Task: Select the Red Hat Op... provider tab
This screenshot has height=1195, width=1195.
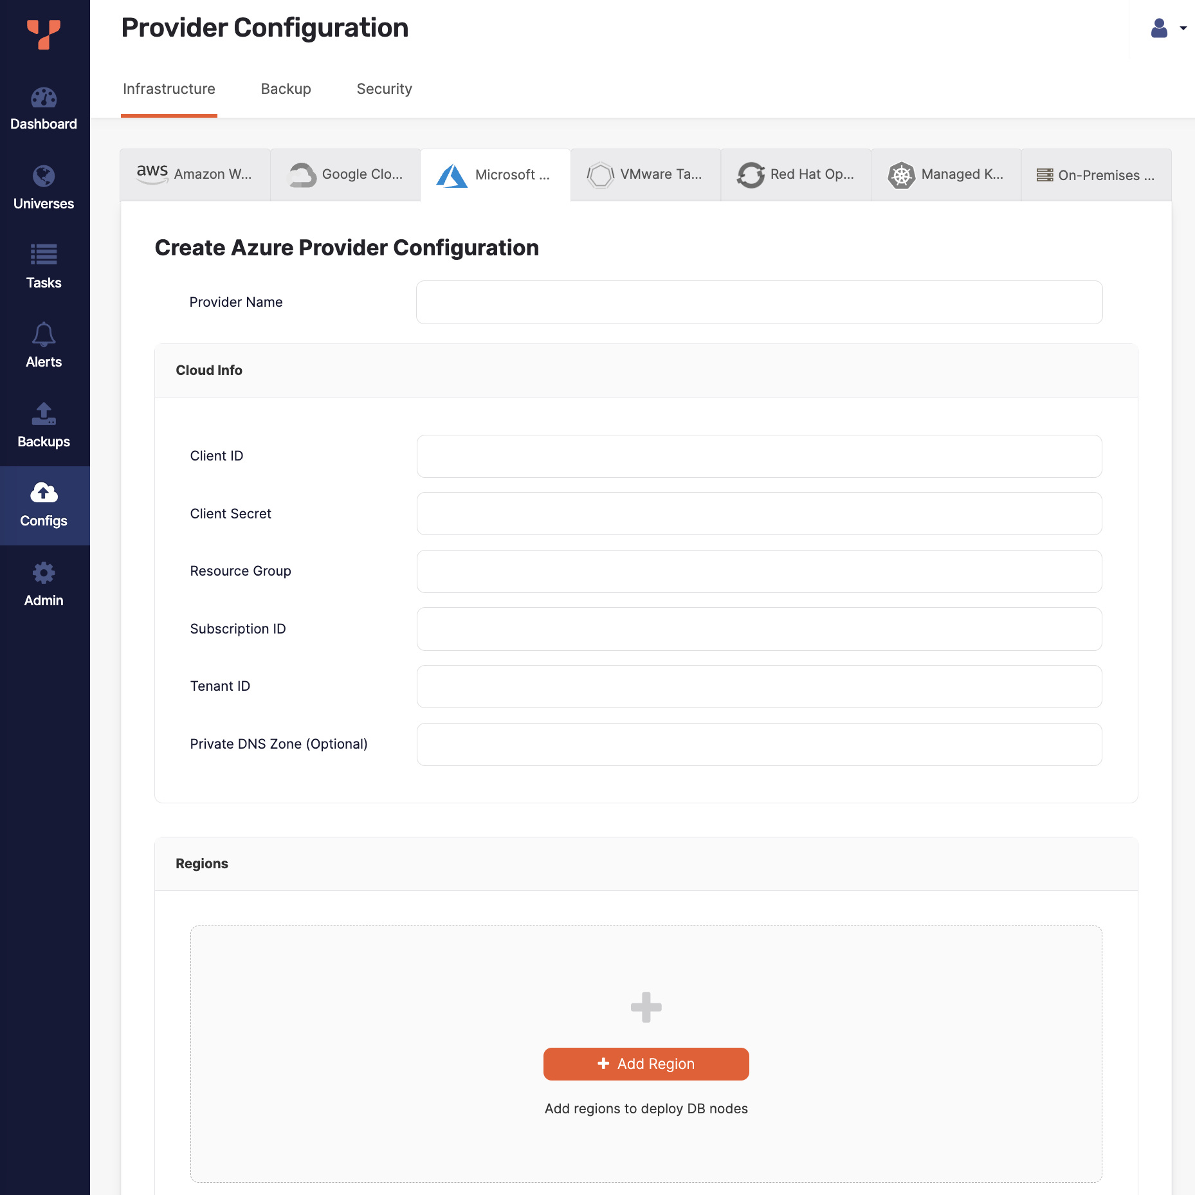Action: (796, 175)
